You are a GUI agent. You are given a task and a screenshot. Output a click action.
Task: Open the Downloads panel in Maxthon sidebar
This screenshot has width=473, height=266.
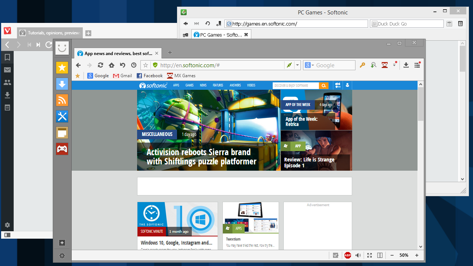coord(62,84)
